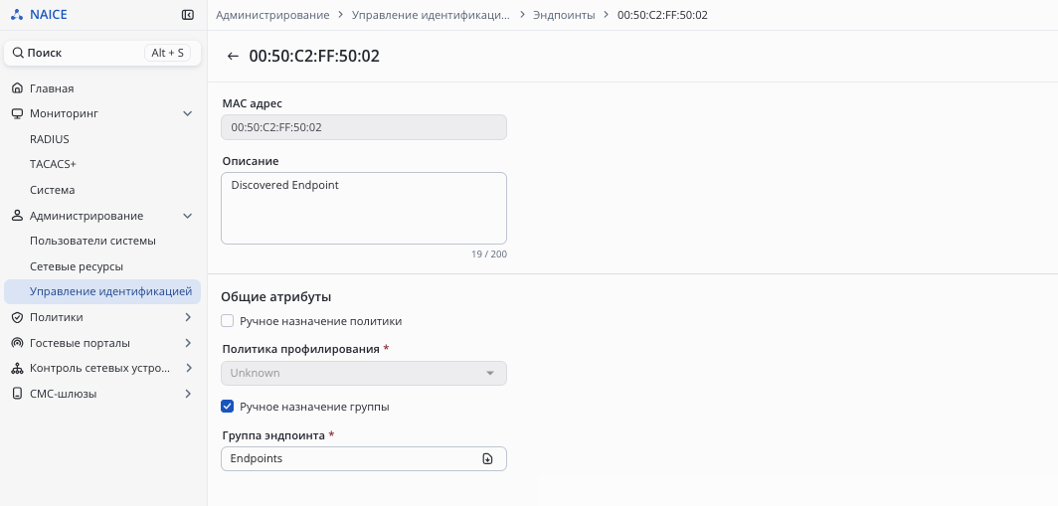
Task: Click Администрирование breadcrumb link
Action: click(272, 15)
